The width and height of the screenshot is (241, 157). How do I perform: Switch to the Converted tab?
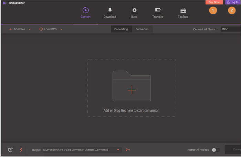coord(142,29)
